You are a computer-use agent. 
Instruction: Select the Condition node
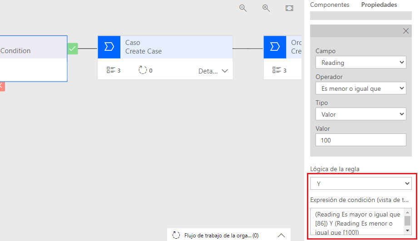tap(34, 59)
